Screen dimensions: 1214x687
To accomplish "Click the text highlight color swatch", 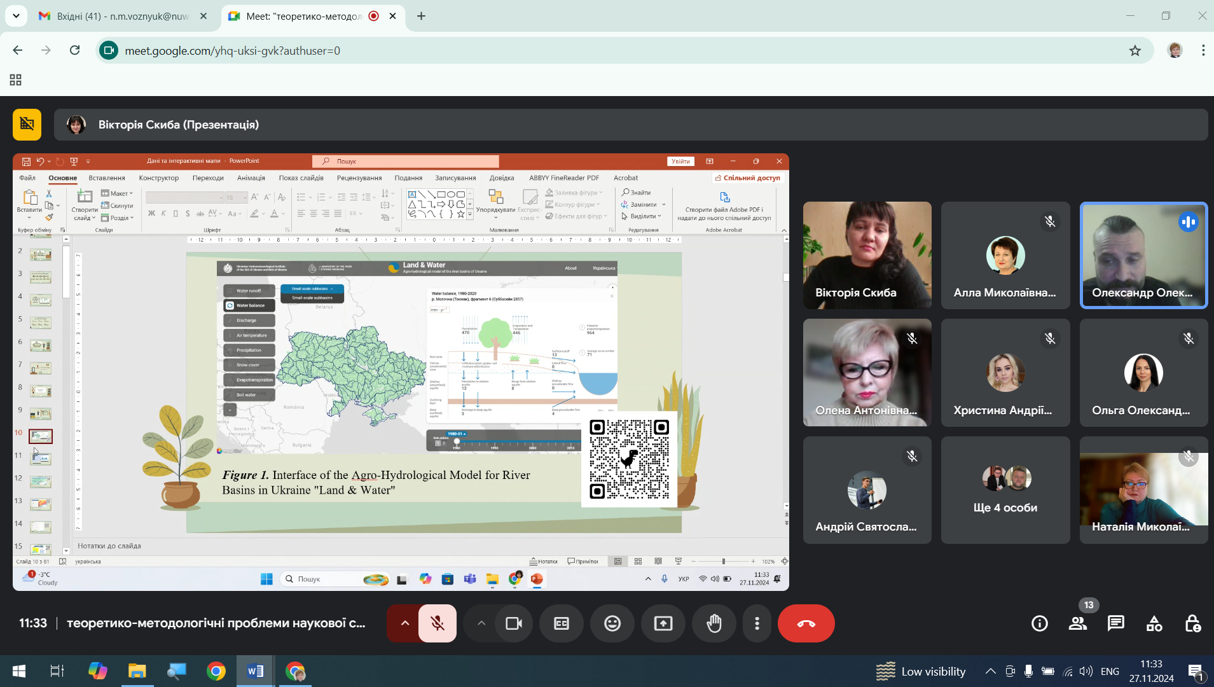I will click(x=254, y=214).
